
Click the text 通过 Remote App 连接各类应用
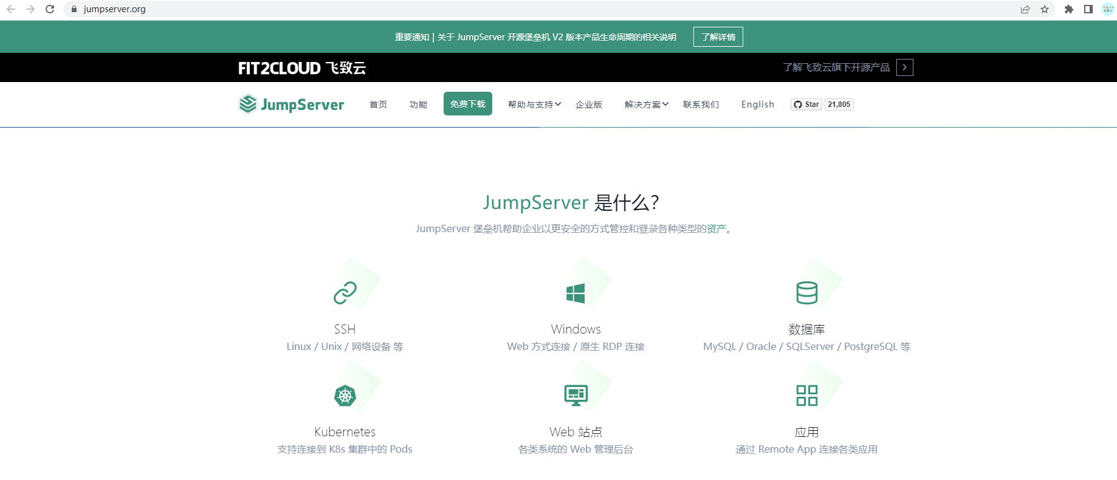[x=806, y=449]
